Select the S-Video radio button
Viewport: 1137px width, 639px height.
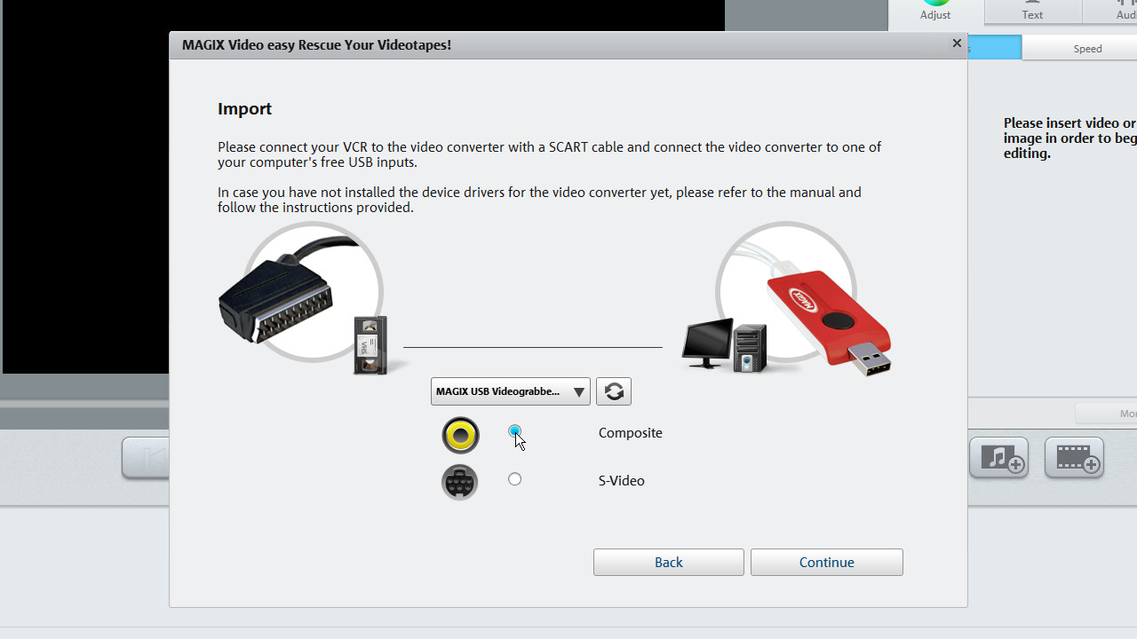click(515, 479)
